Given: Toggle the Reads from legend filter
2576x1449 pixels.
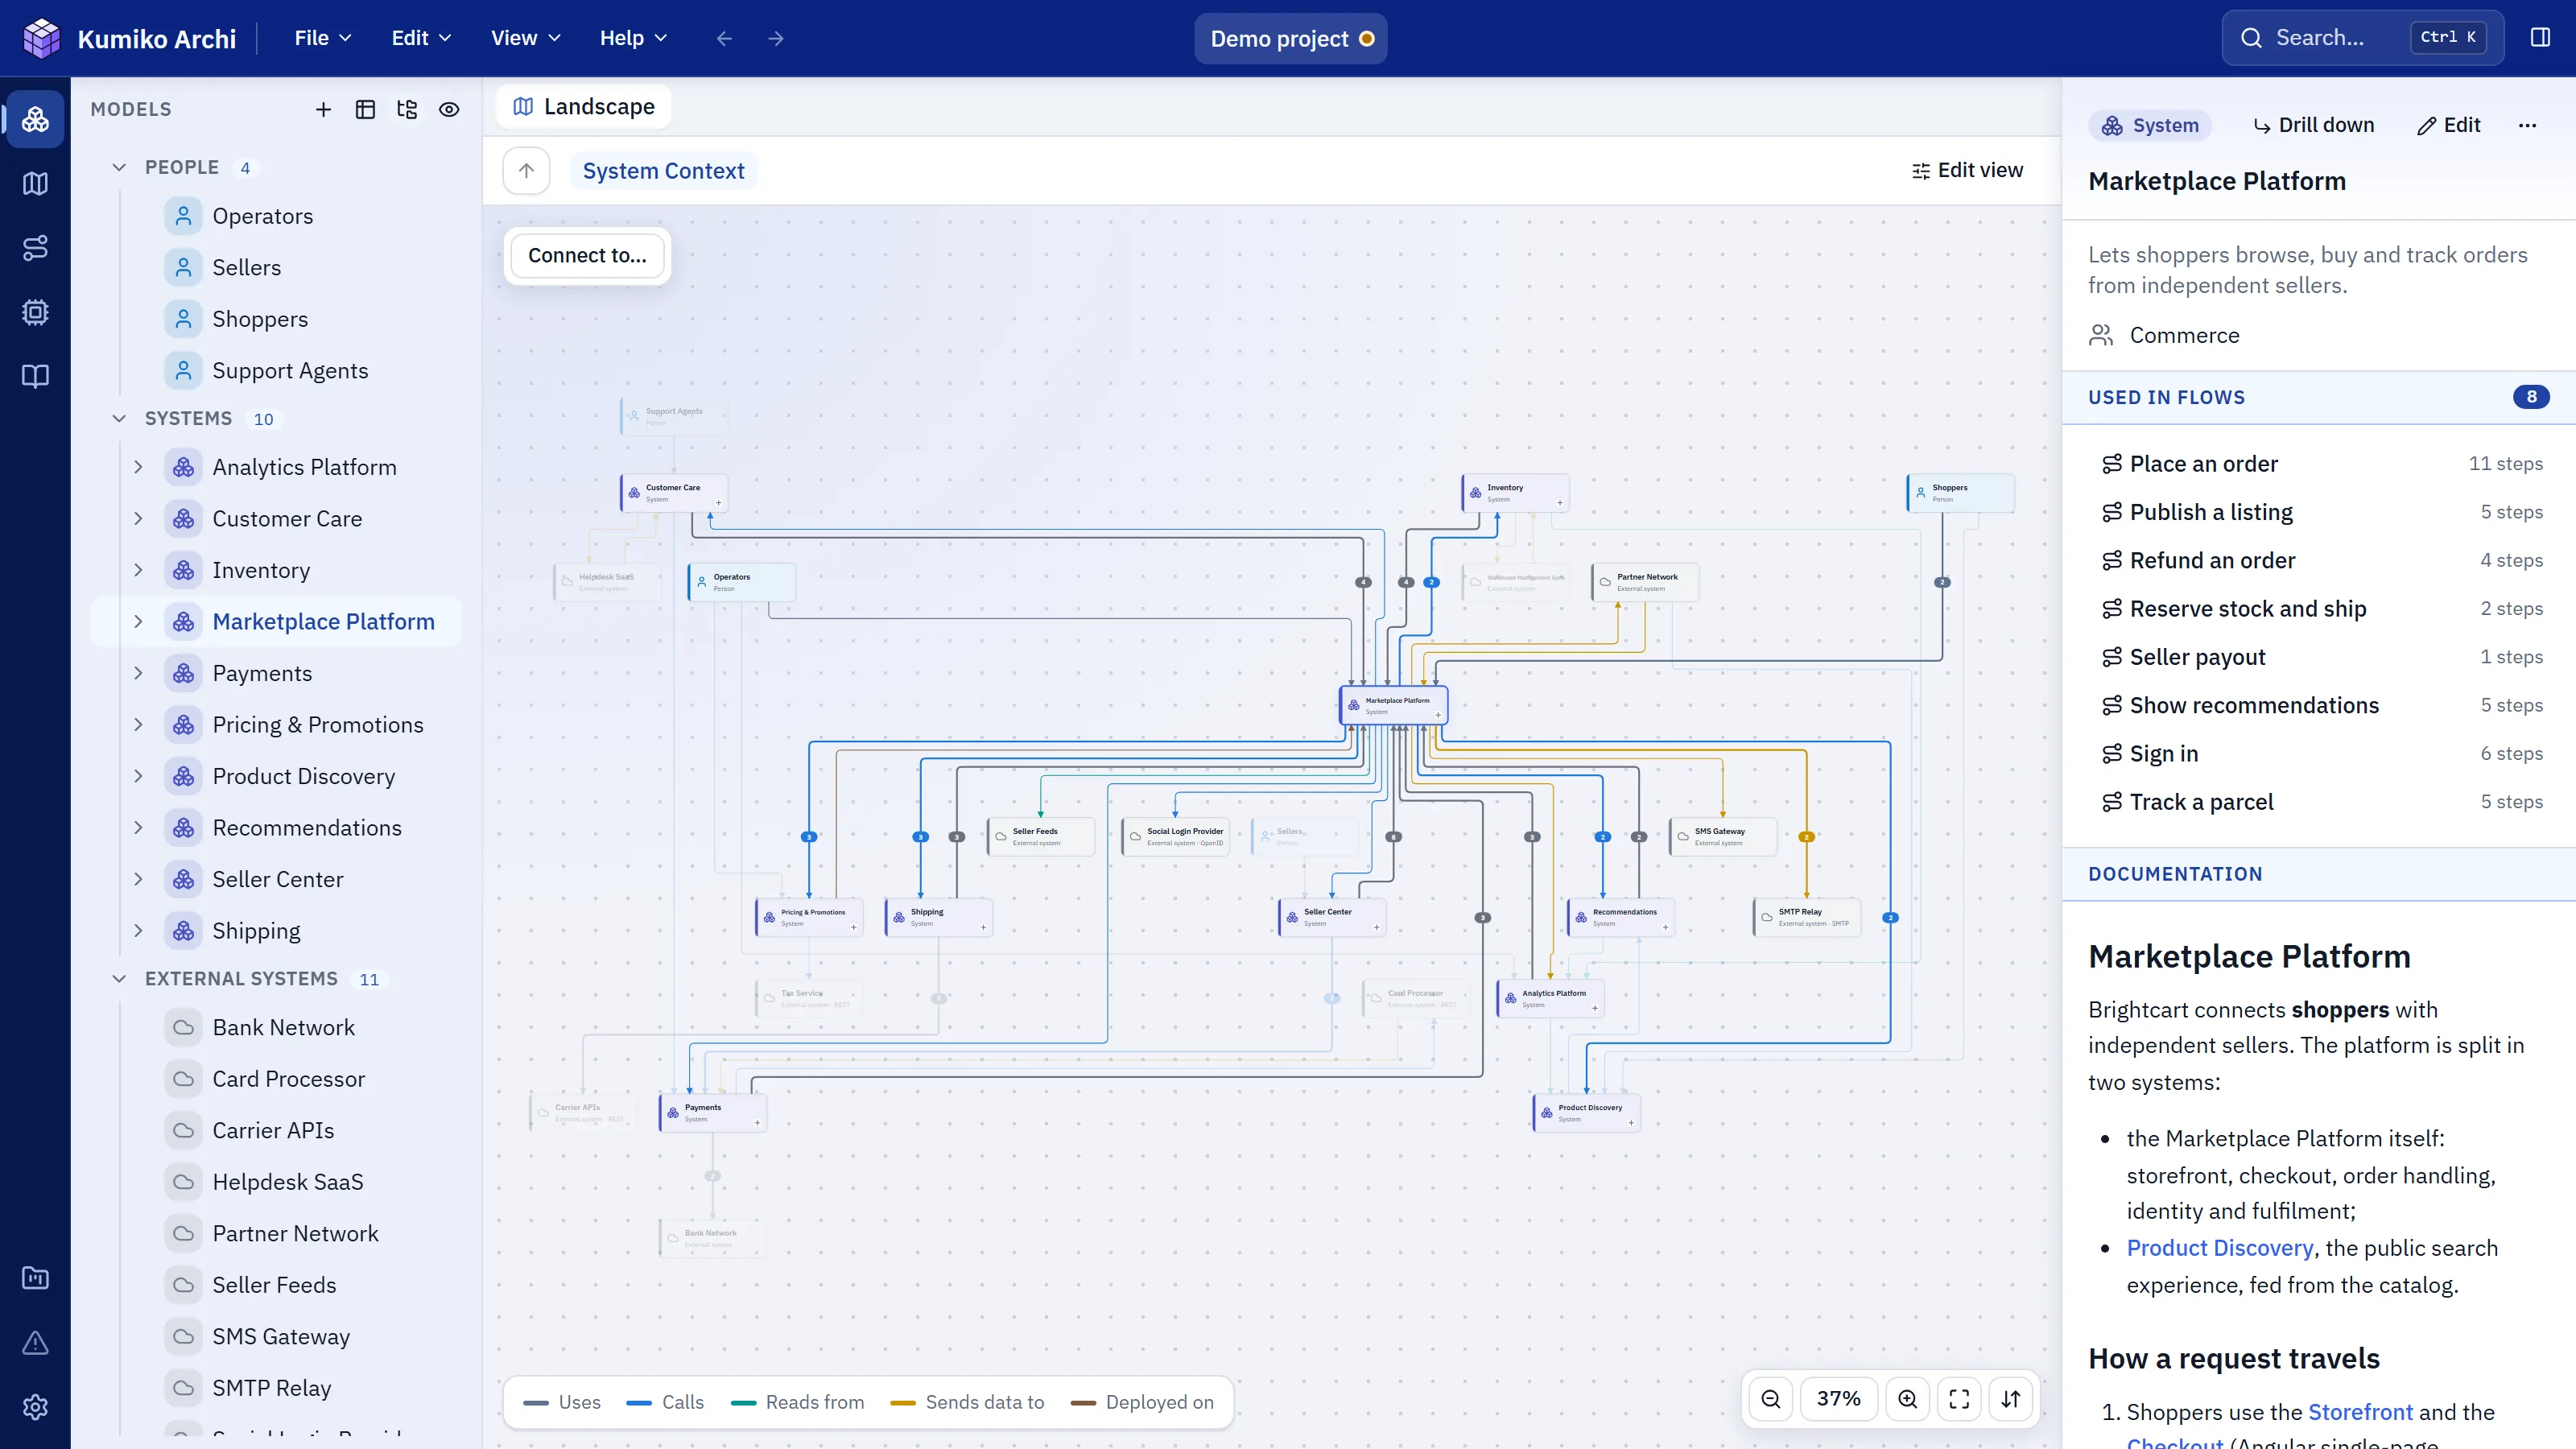Looking at the screenshot, I should click(x=798, y=1402).
